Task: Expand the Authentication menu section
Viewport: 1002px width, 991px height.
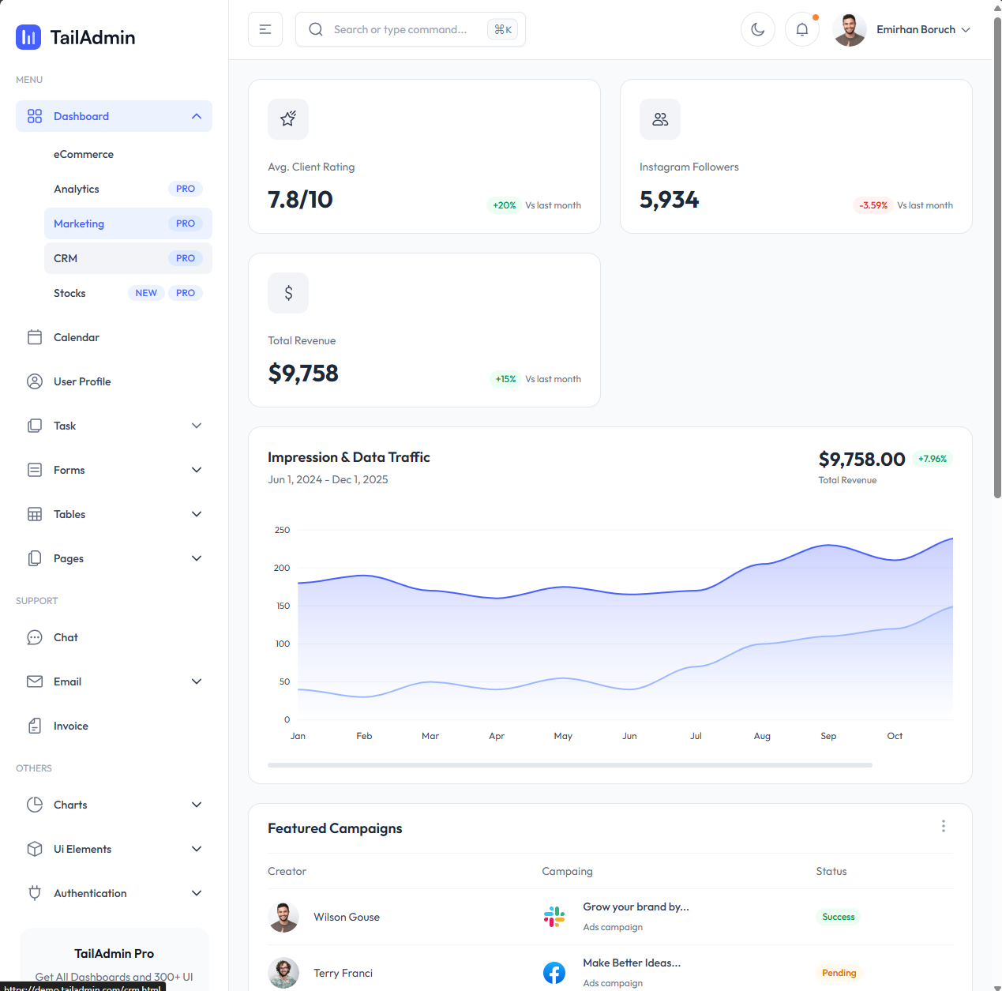Action: point(197,893)
